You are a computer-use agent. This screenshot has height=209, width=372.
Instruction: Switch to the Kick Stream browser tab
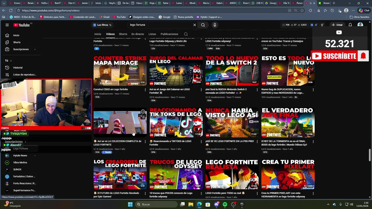323,3
